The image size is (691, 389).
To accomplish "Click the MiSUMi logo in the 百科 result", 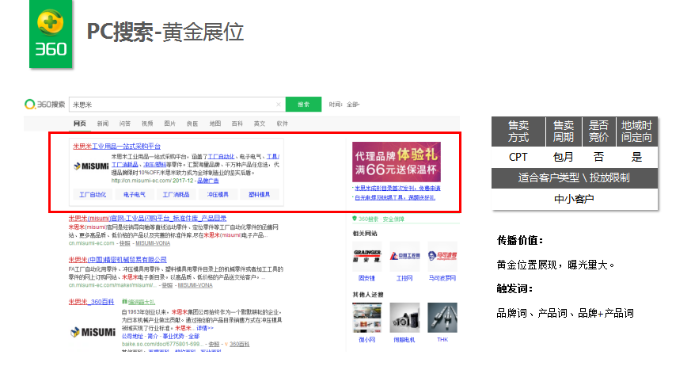I will click(x=93, y=332).
